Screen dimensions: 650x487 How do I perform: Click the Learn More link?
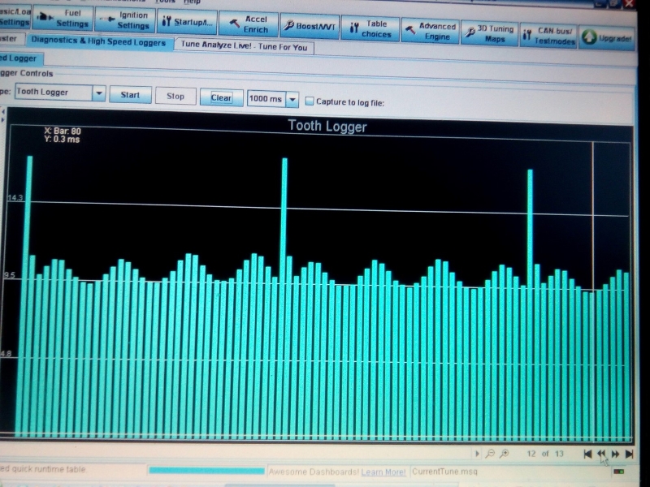[x=383, y=472]
